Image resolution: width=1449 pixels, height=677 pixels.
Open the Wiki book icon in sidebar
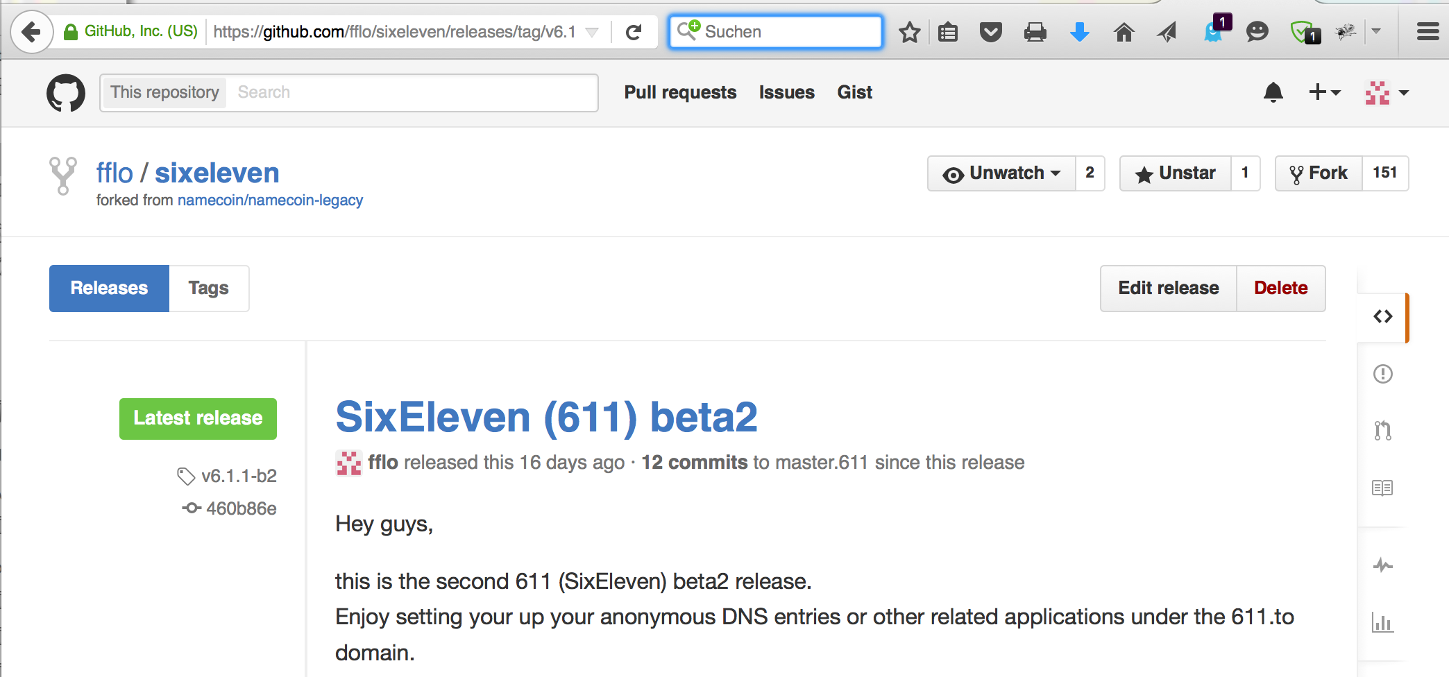(x=1382, y=488)
